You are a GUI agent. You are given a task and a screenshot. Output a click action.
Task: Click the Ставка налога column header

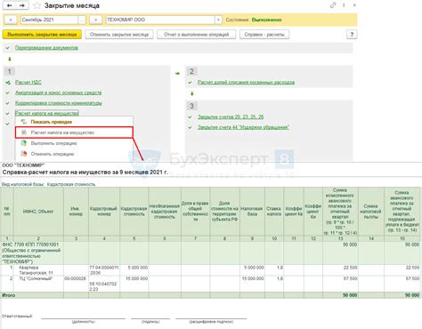[x=273, y=212]
